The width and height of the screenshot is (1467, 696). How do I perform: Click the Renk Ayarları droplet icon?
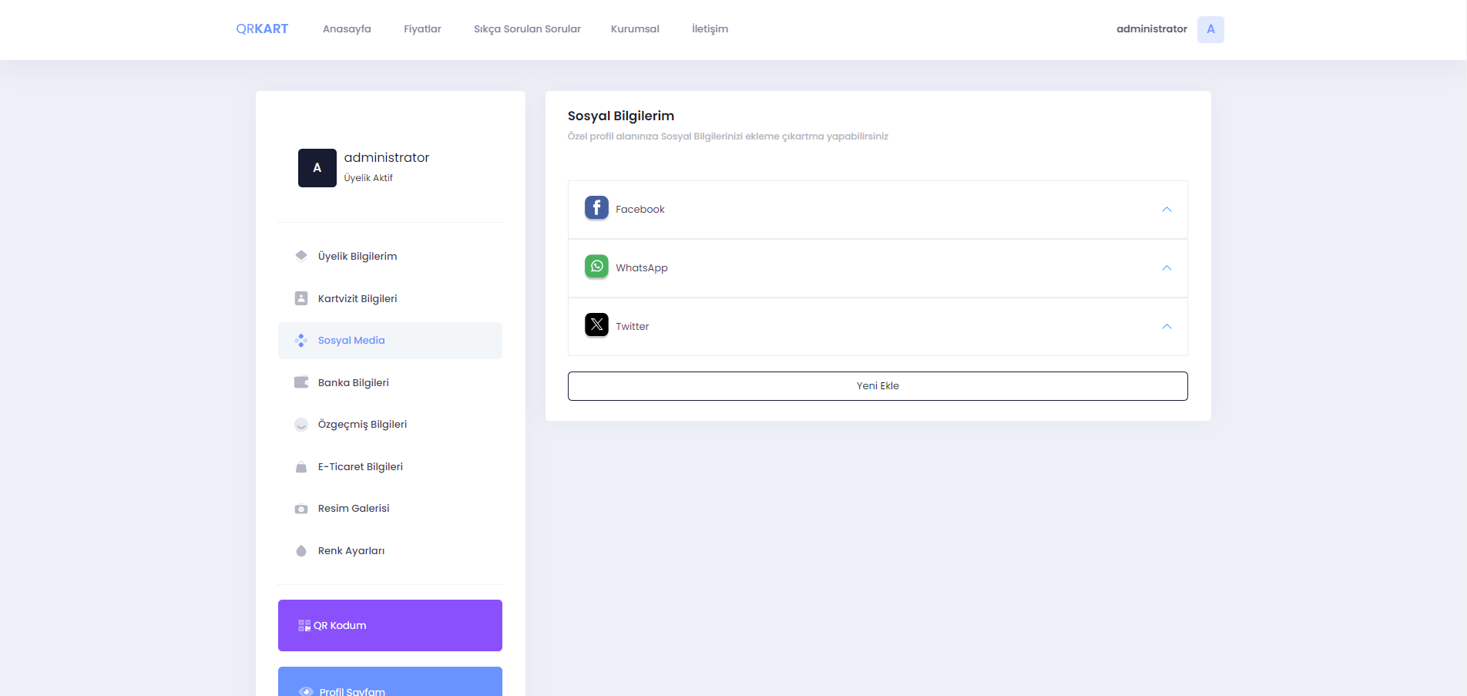(301, 551)
